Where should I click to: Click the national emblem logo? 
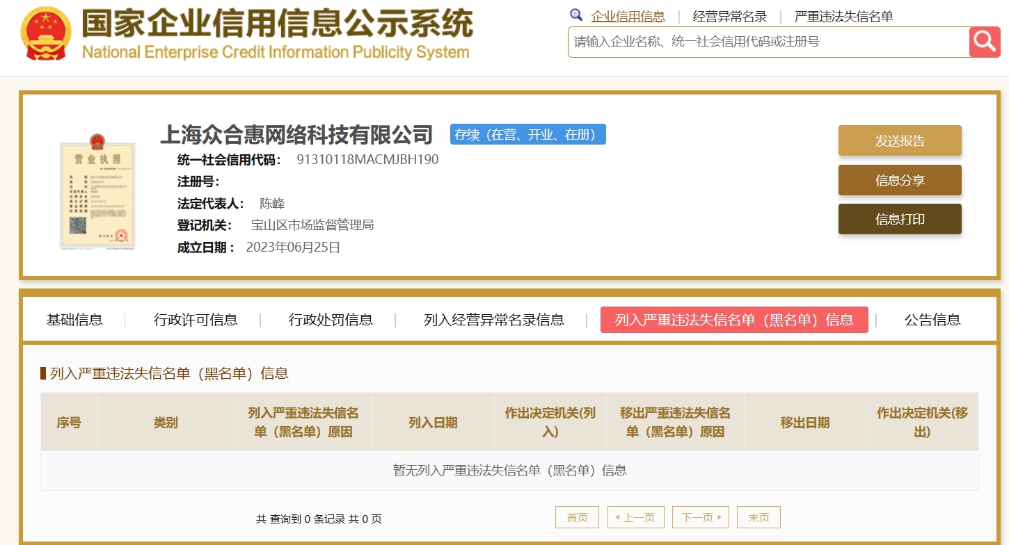coord(46,34)
